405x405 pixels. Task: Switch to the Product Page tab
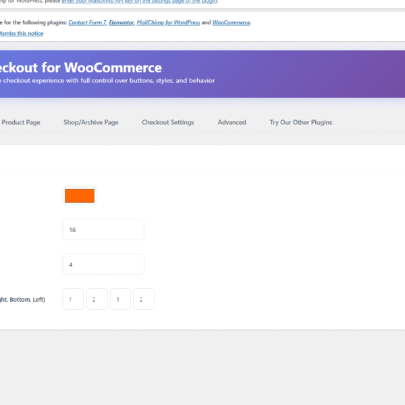coord(21,122)
